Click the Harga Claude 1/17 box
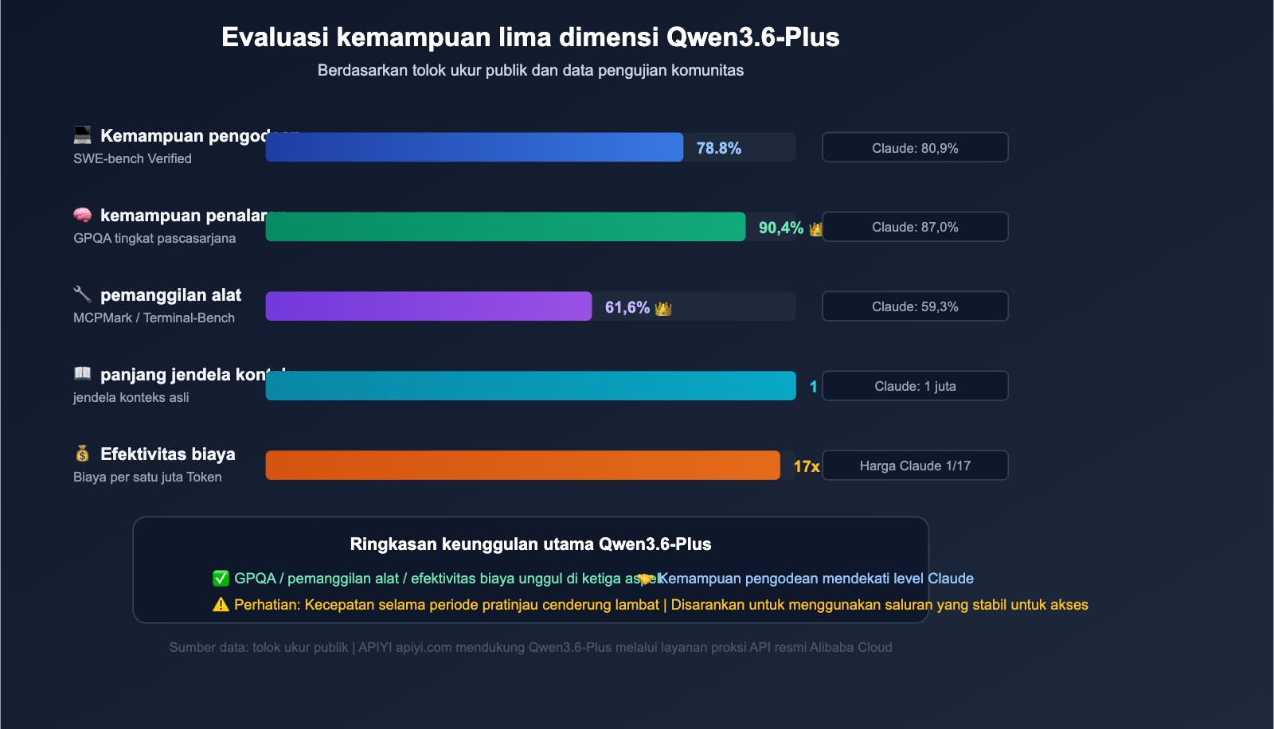 click(x=915, y=466)
